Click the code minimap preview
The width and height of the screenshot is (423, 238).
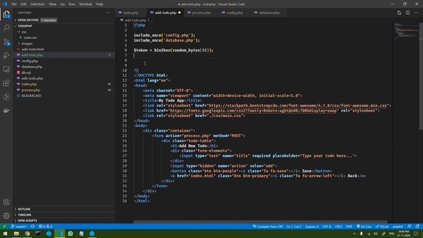click(406, 31)
